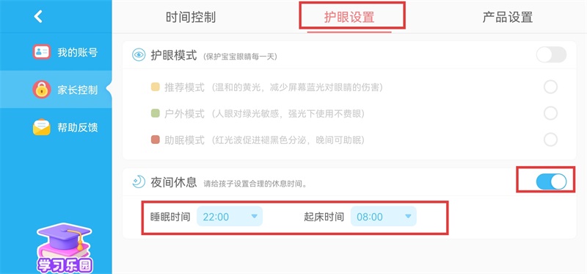Open the 学习乐园 graduation cap icon
This screenshot has width=587, height=274.
click(x=65, y=248)
